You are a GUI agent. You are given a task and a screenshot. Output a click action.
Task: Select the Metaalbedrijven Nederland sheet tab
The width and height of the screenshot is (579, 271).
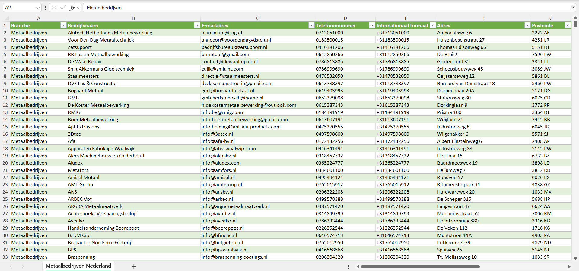click(x=78, y=266)
